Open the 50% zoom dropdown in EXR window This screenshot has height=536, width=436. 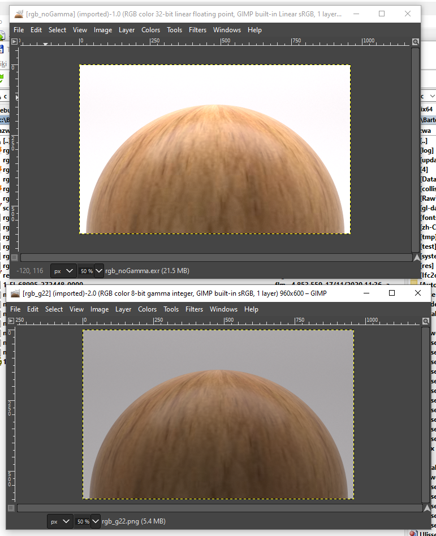90,271
